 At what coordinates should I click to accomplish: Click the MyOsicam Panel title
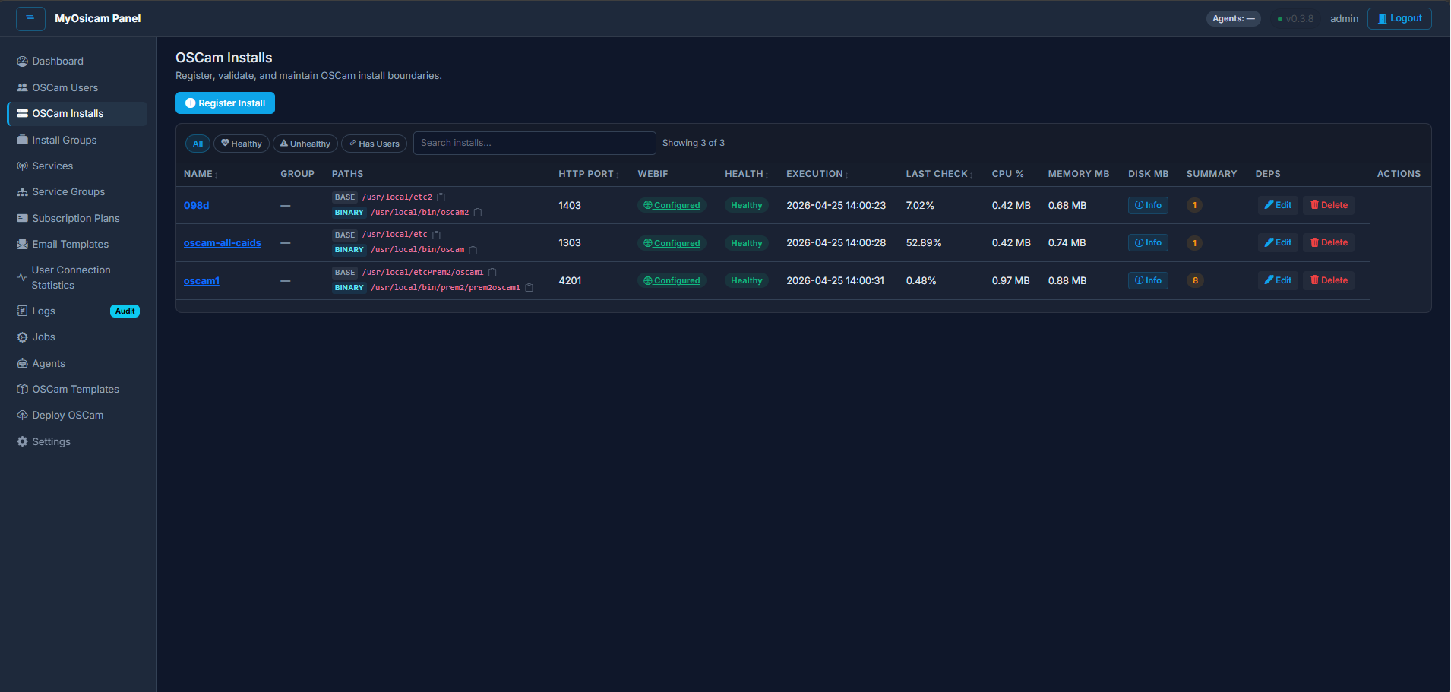click(97, 18)
